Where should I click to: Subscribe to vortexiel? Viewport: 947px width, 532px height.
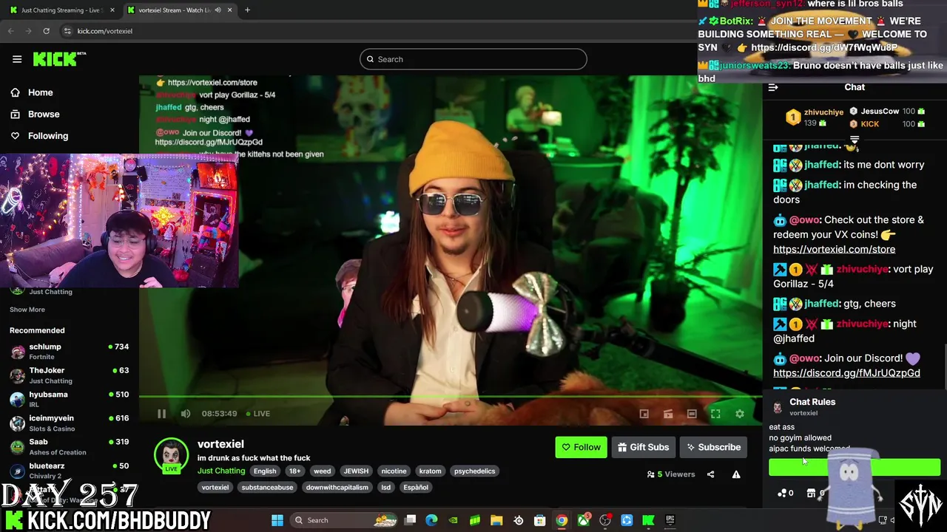(x=713, y=447)
